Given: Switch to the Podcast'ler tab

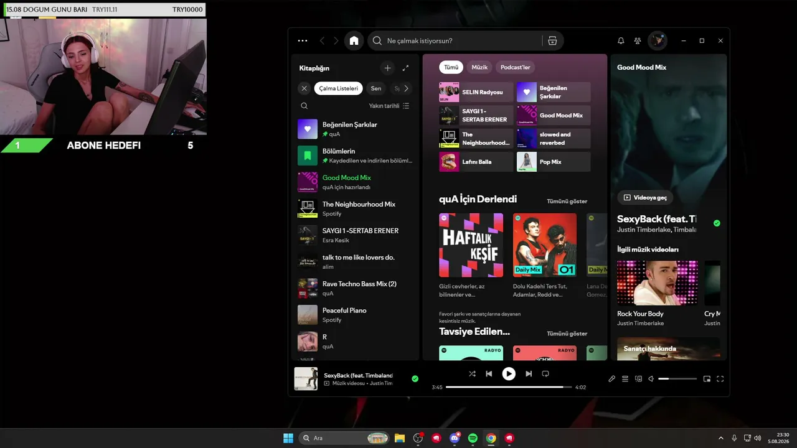Looking at the screenshot, I should coord(516,67).
